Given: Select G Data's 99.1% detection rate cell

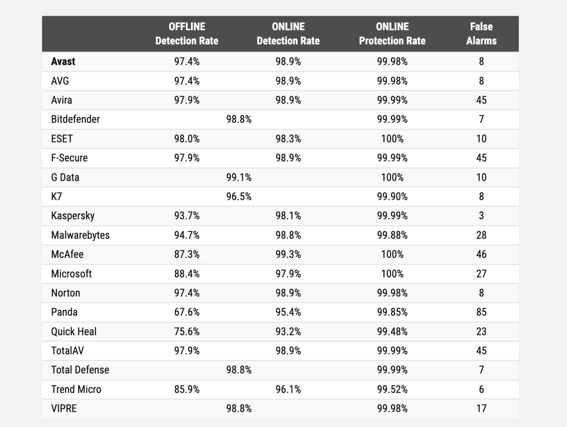Looking at the screenshot, I should click(x=239, y=177).
